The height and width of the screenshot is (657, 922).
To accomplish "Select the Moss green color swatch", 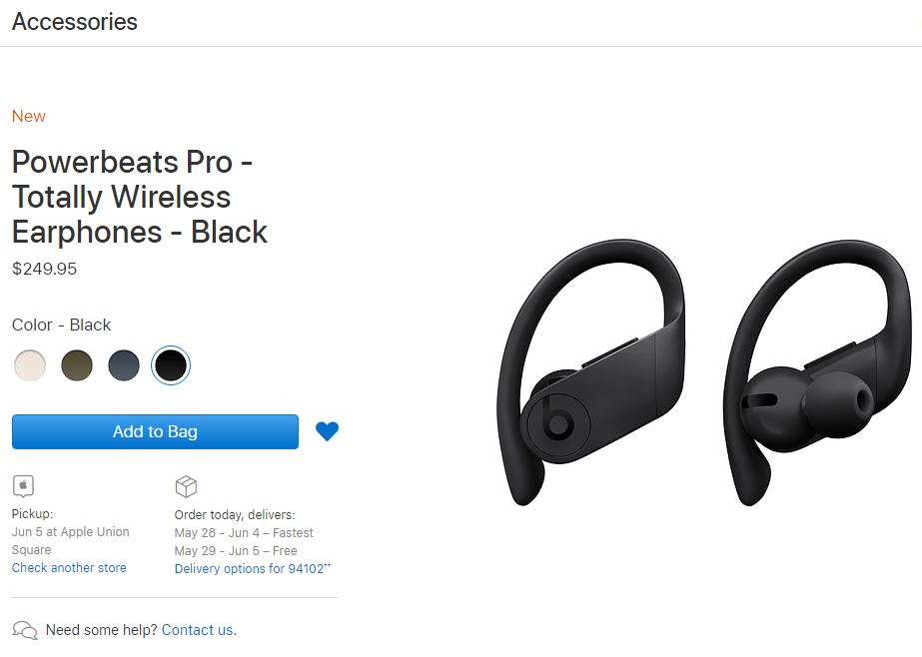I will point(77,364).
